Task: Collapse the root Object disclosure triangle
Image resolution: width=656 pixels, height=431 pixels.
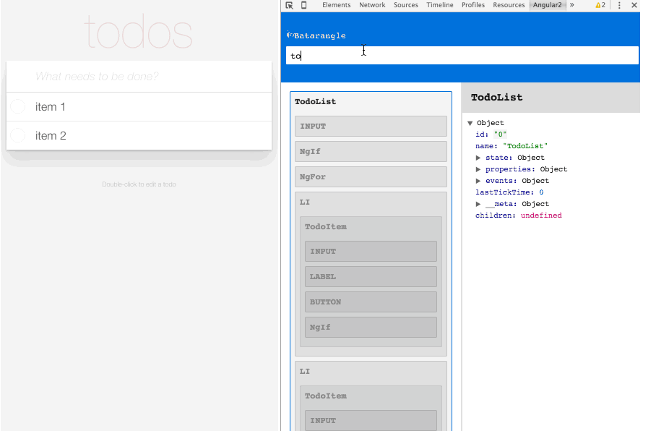Action: 470,123
